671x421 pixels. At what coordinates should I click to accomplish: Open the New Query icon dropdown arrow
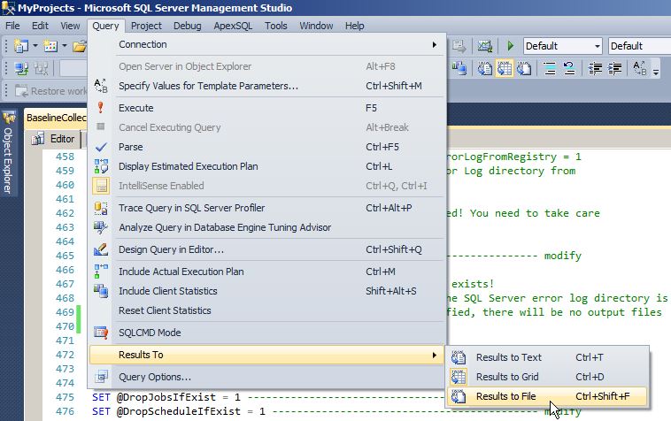[x=35, y=46]
